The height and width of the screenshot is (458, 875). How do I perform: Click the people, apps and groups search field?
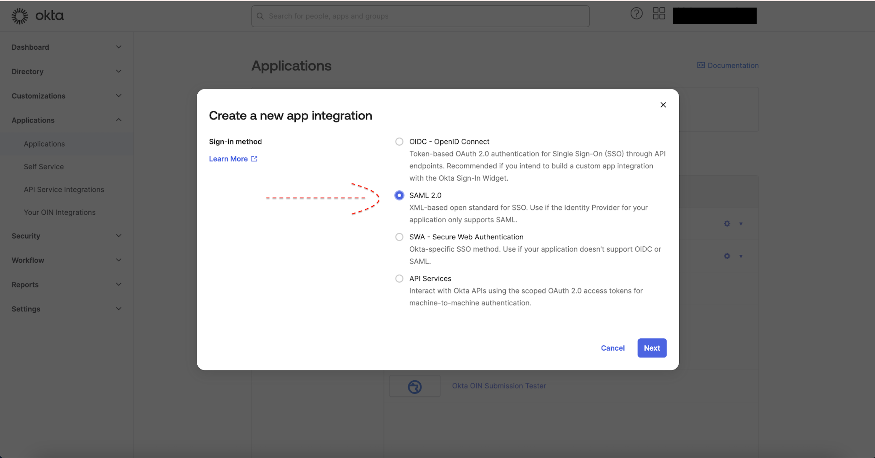point(420,16)
